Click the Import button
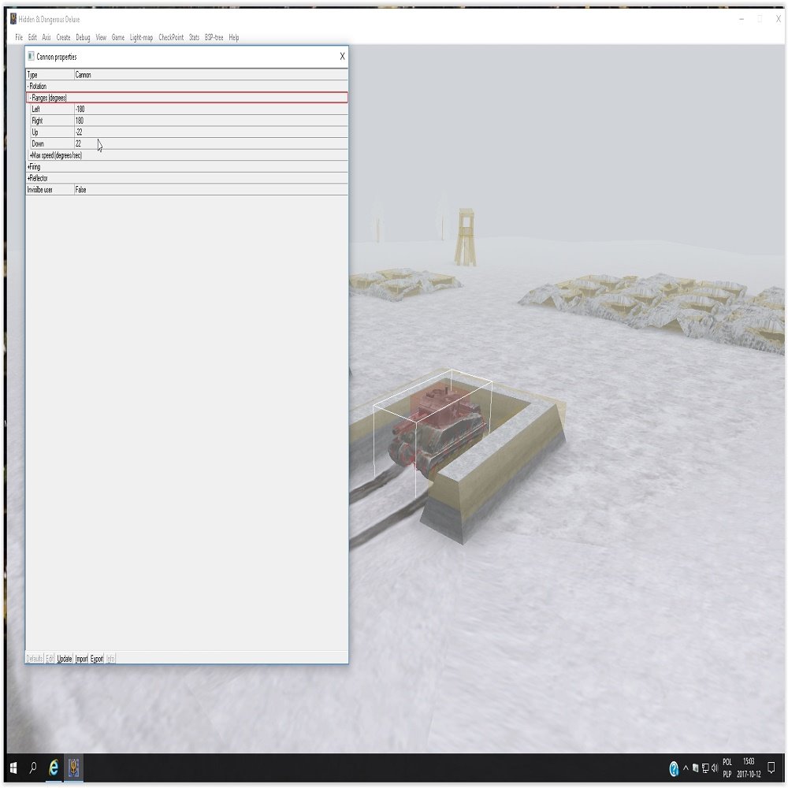788x788 pixels. 81,658
